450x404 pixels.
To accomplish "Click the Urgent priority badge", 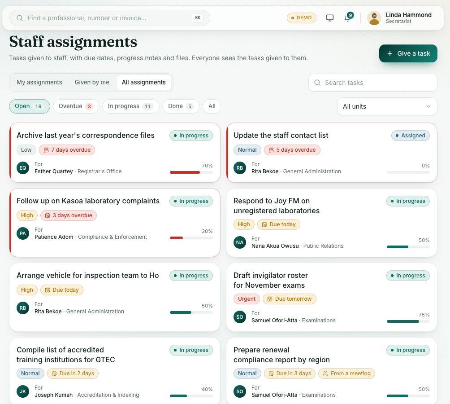I will 247,299.
